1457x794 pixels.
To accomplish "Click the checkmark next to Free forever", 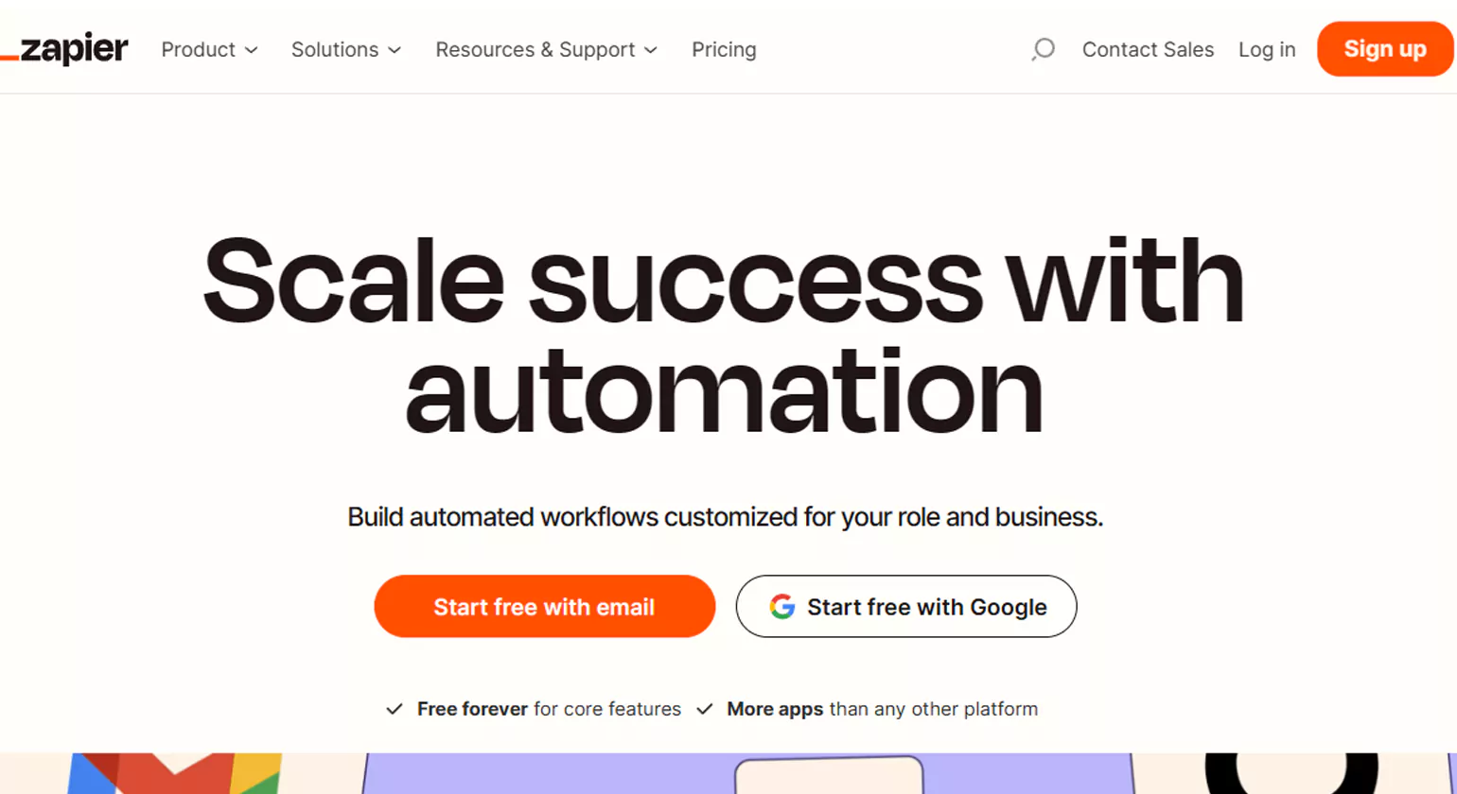I will (x=395, y=708).
